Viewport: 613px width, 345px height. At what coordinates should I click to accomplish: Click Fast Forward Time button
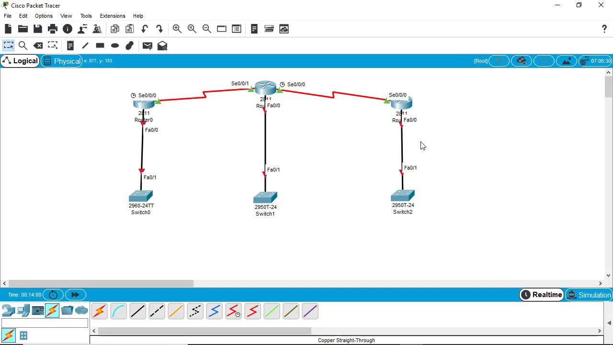coord(75,295)
